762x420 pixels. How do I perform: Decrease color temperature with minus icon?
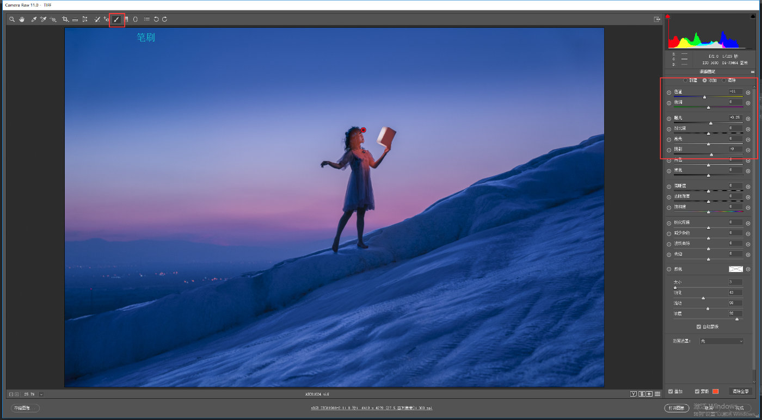(x=669, y=92)
